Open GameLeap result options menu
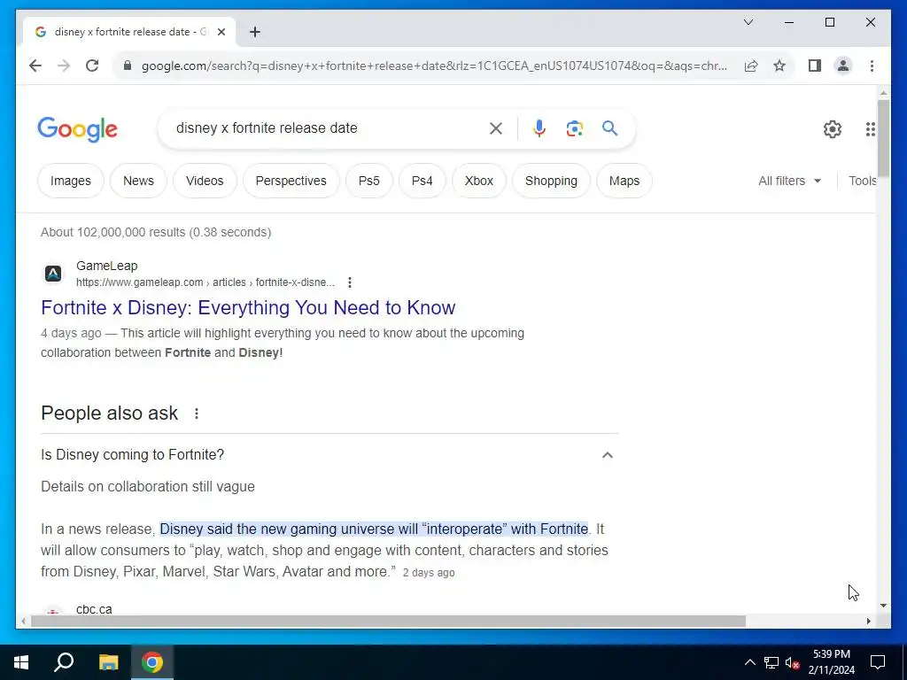This screenshot has width=907, height=680. [349, 282]
